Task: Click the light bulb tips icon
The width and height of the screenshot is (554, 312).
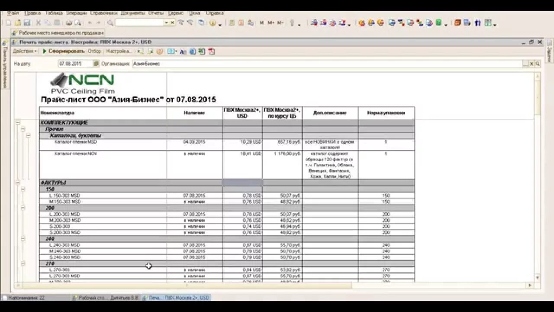Action: (x=292, y=23)
